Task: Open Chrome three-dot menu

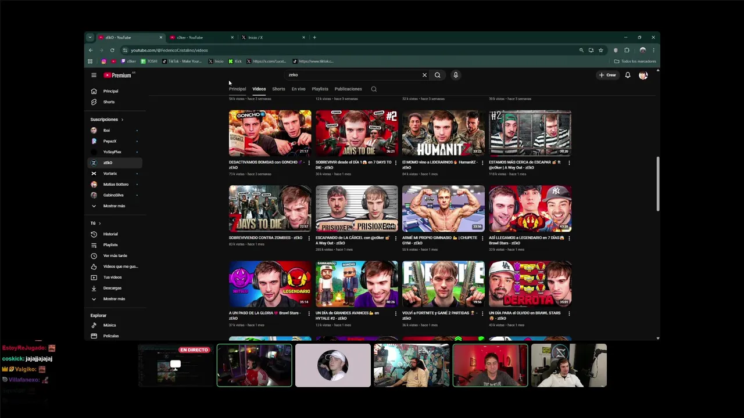Action: pyautogui.click(x=653, y=50)
